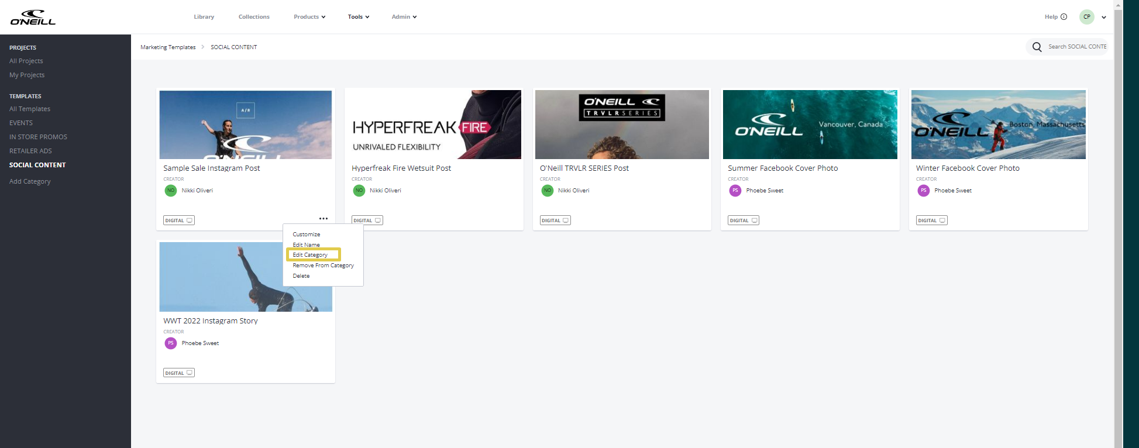Open My Projects in sidebar

pos(27,75)
